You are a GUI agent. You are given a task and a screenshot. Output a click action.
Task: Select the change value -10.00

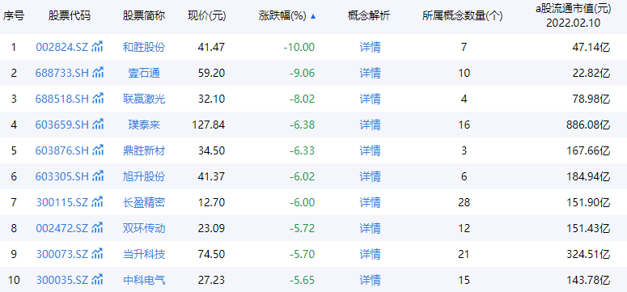pos(299,48)
